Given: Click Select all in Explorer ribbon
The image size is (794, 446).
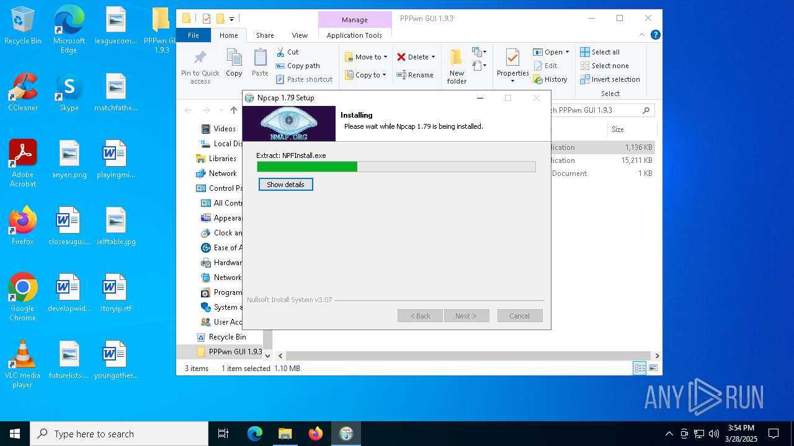Looking at the screenshot, I should [600, 52].
